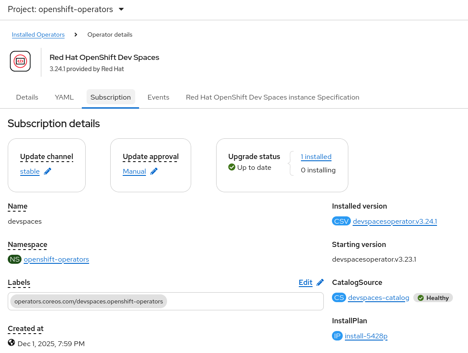This screenshot has height=353, width=468.
Task: Click the globe icon next to creation date
Action: click(12, 343)
